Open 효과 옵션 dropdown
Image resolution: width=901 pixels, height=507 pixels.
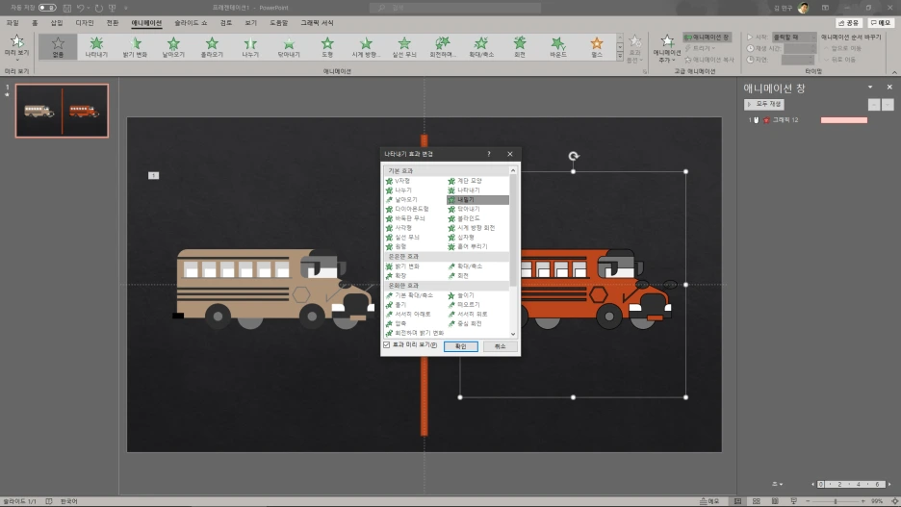(635, 49)
